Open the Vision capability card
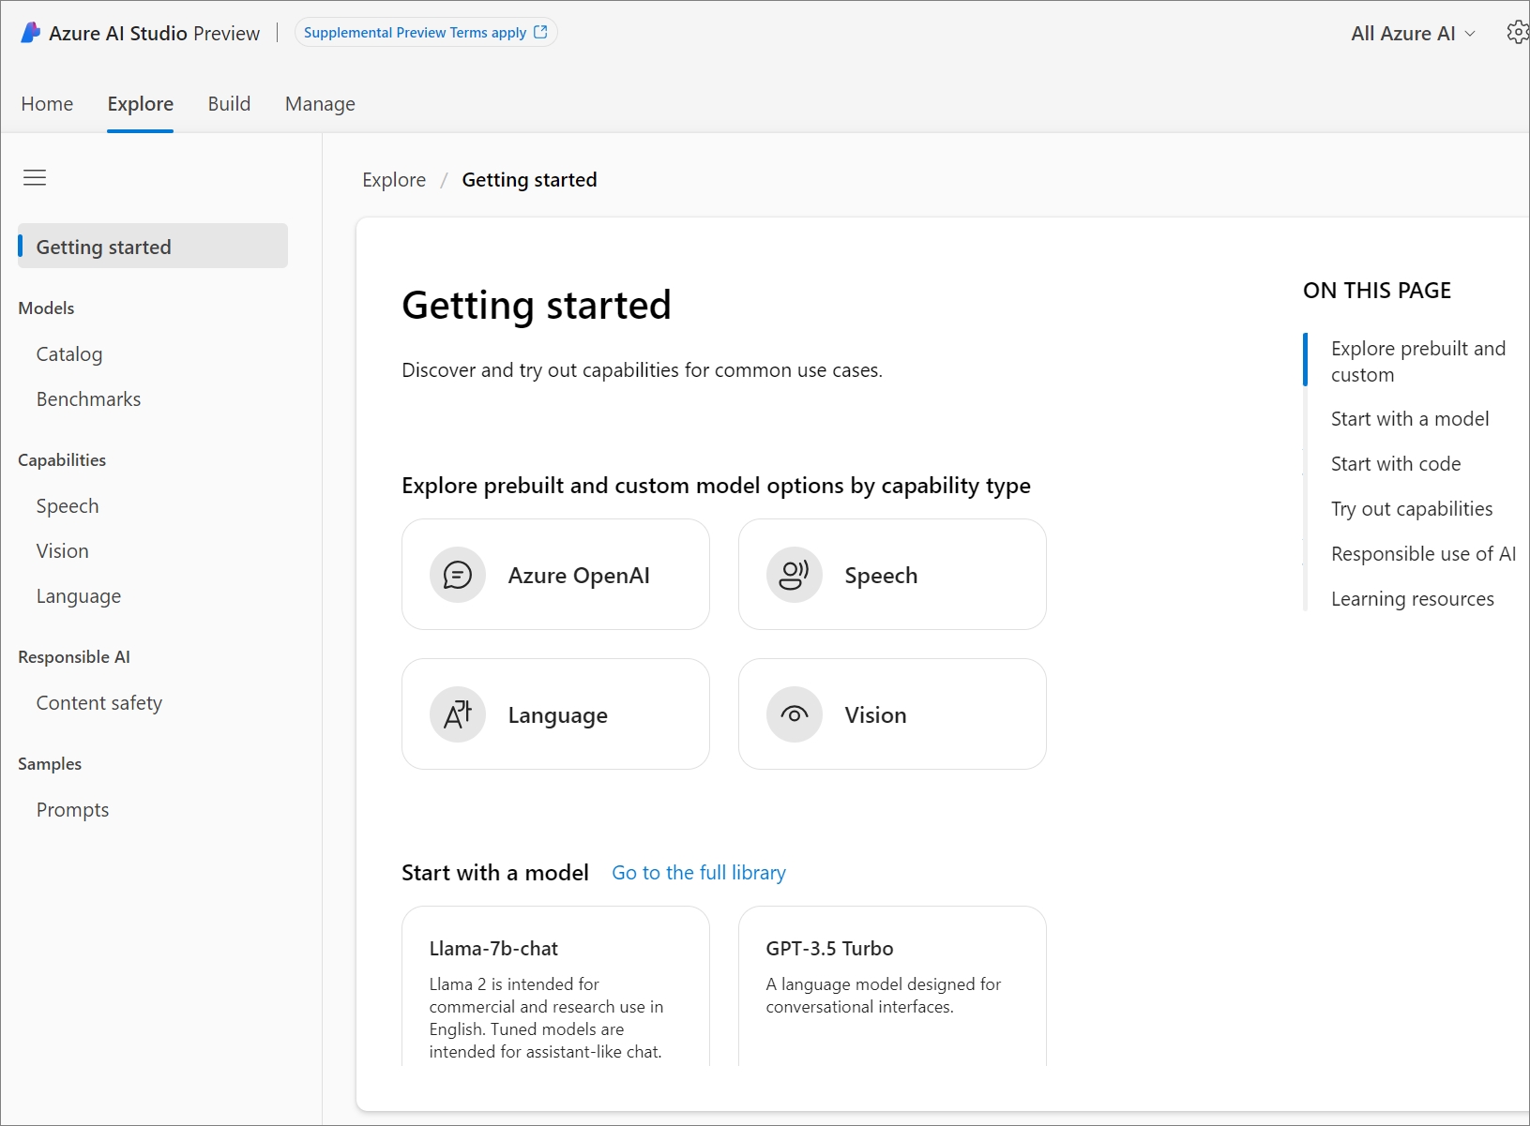 (892, 714)
